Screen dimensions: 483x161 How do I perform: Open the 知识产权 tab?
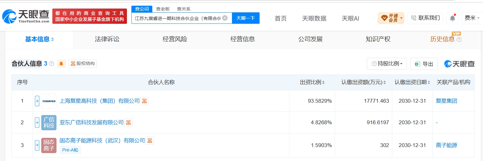378,40
